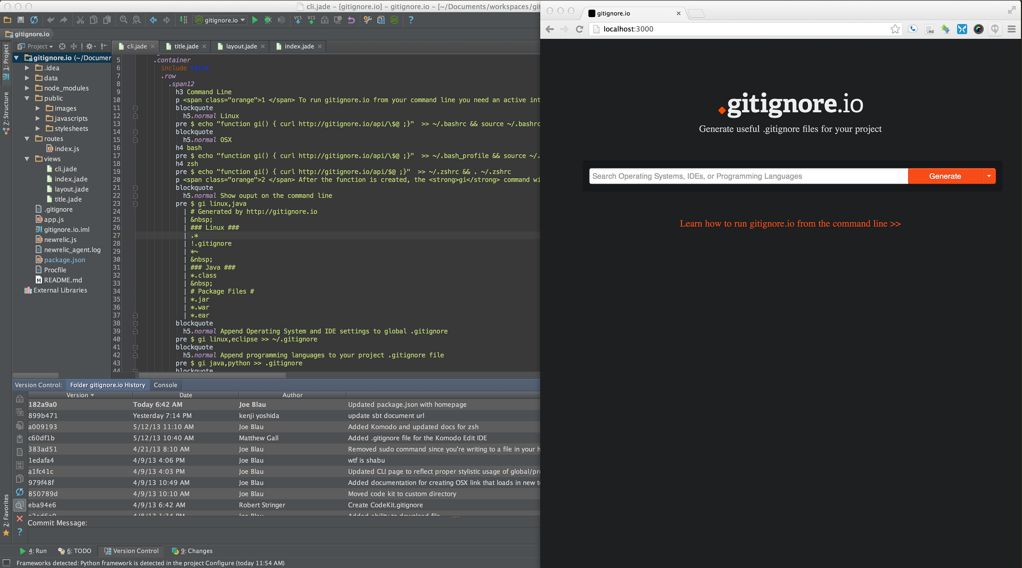Open the Settings wrench icon
The width and height of the screenshot is (1022, 568).
click(x=367, y=20)
